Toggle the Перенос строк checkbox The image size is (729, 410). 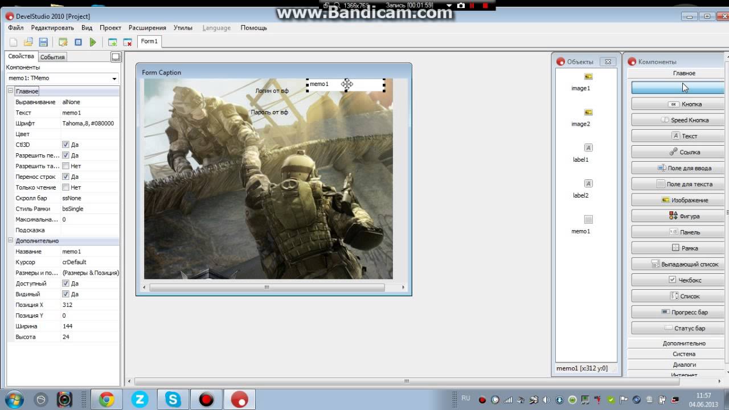pos(65,177)
